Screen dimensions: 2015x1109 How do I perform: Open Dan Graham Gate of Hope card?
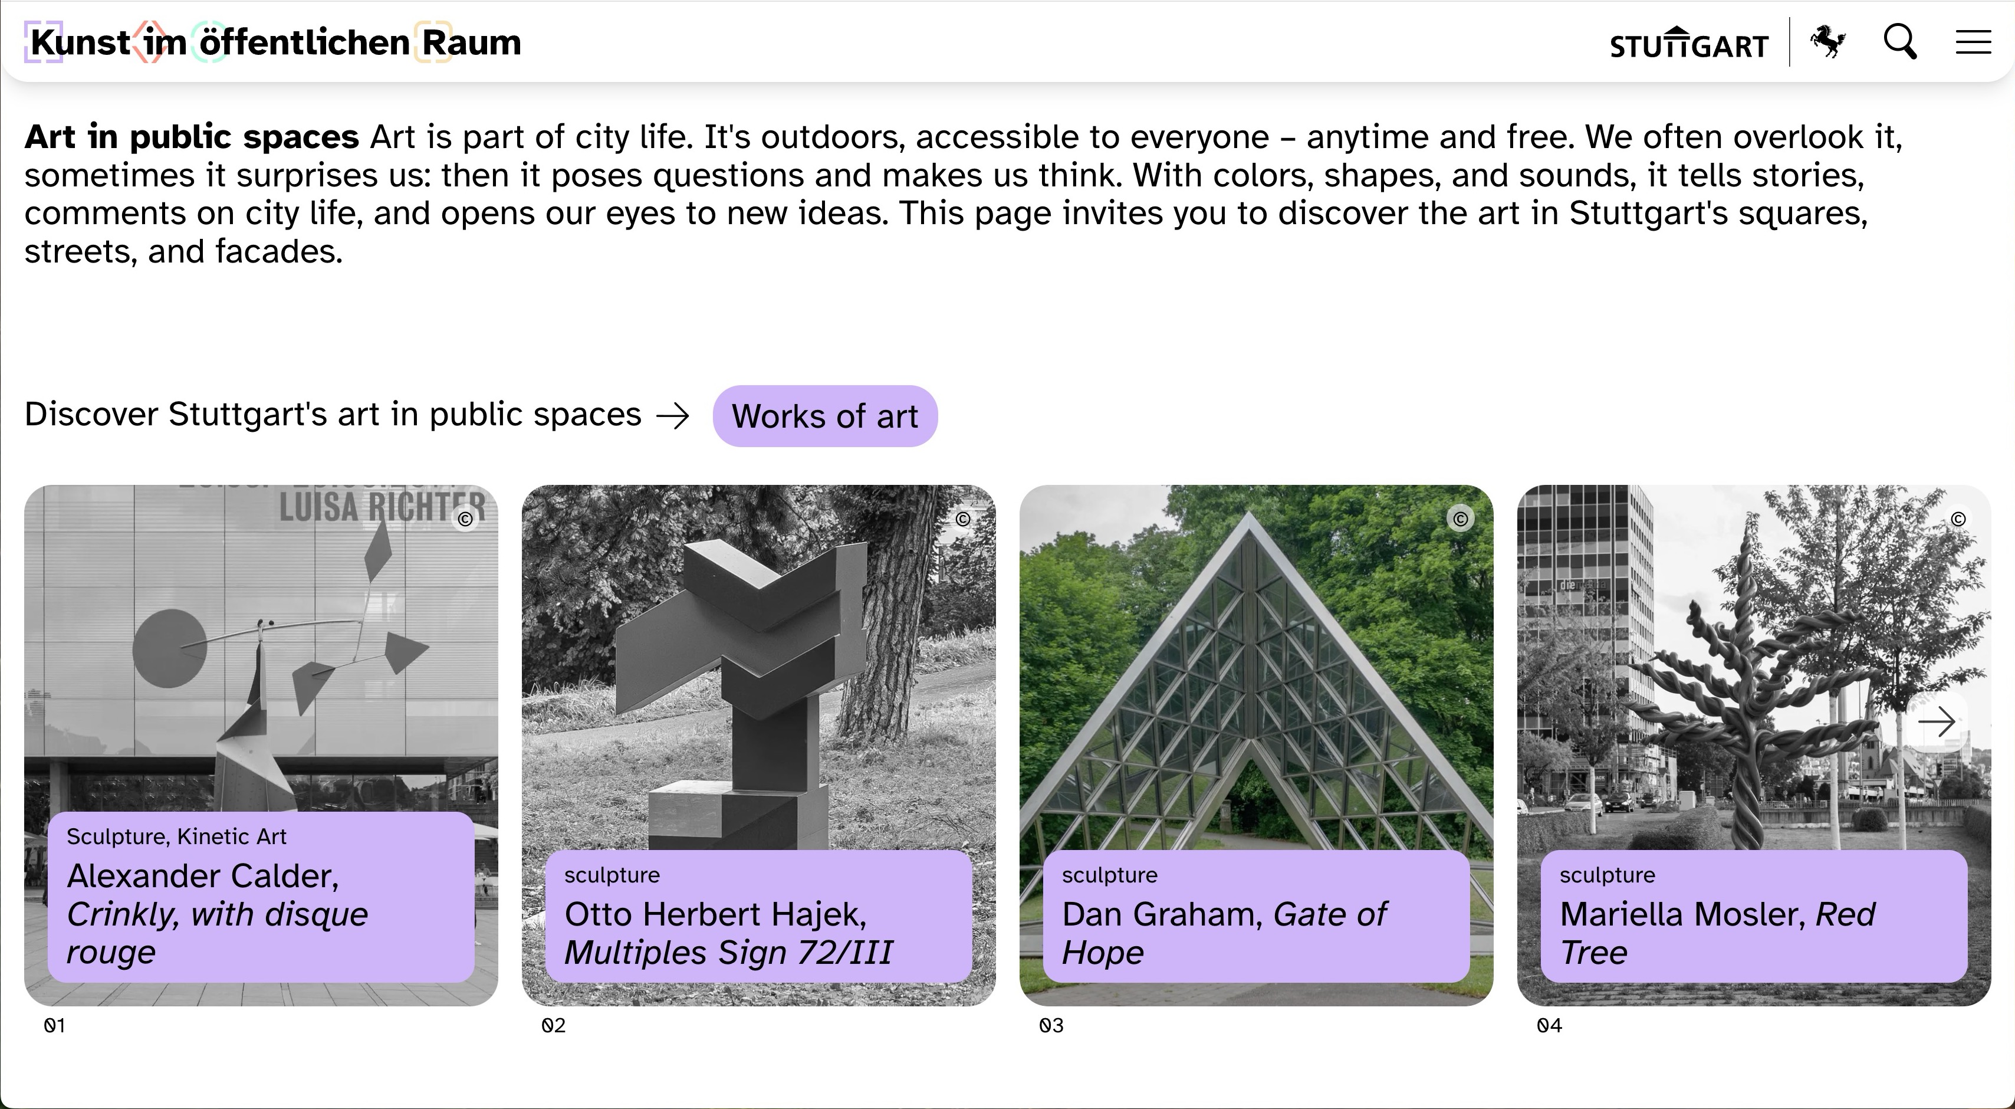pyautogui.click(x=1255, y=916)
